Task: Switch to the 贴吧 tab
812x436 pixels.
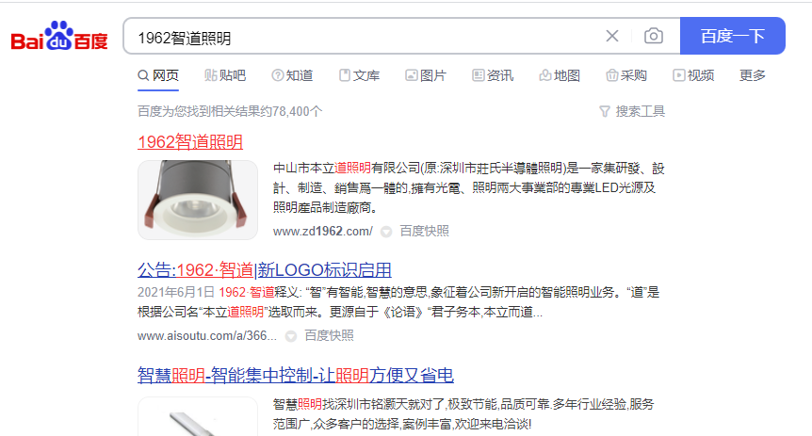Action: click(225, 75)
